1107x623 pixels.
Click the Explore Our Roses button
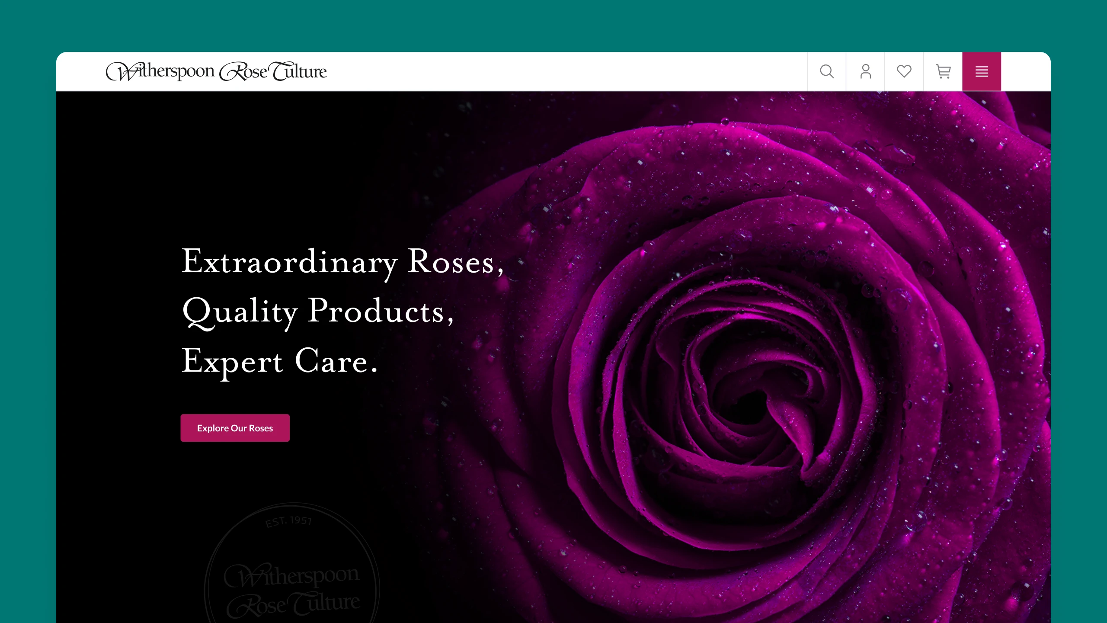coord(235,428)
